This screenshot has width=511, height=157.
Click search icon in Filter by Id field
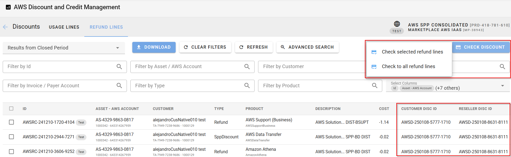tap(119, 66)
